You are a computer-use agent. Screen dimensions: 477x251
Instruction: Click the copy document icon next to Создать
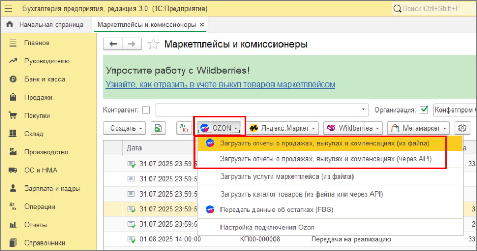click(158, 128)
